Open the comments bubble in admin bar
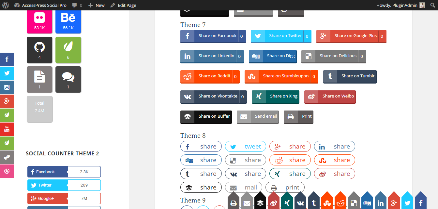This screenshot has width=438, height=209. [77, 5]
